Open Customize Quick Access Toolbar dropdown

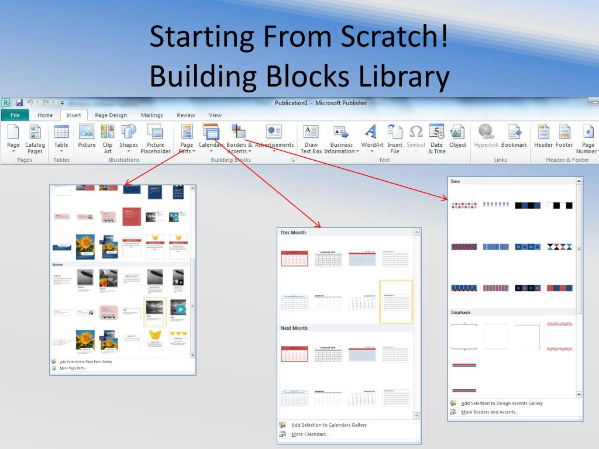[x=62, y=103]
